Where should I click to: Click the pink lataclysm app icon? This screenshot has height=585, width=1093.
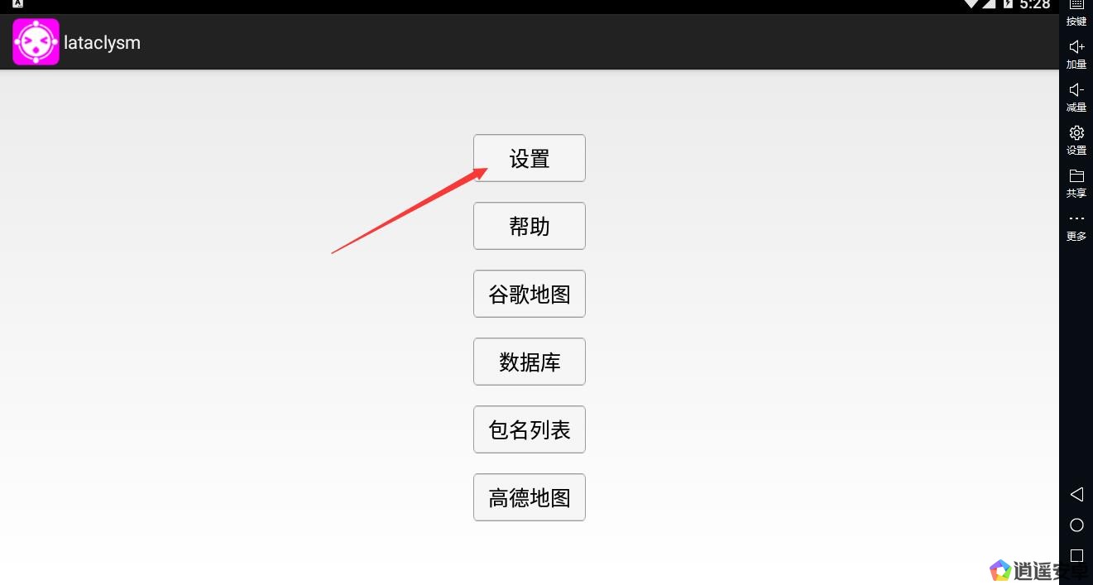tap(36, 42)
